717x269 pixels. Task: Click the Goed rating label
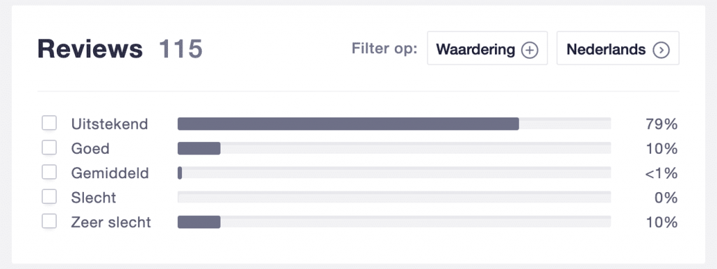coord(90,149)
